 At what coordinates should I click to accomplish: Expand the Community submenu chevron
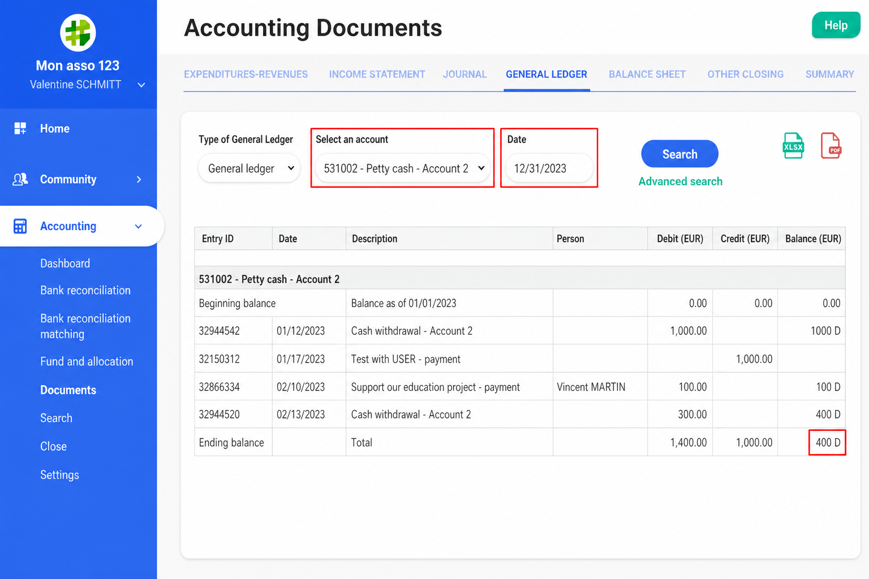pos(139,179)
